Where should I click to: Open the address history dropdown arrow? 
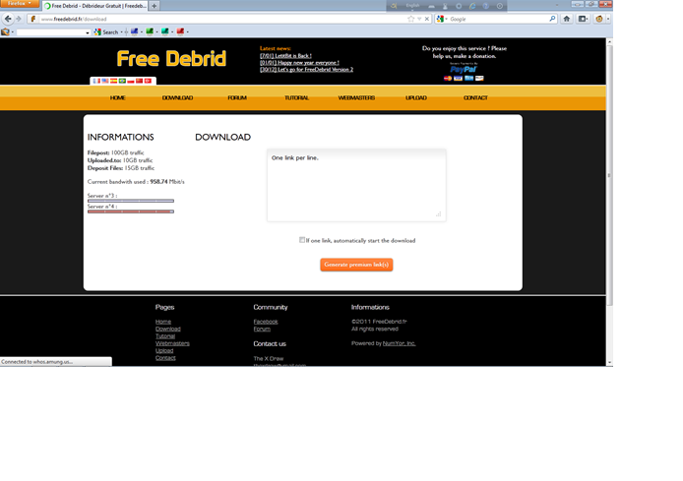[x=419, y=19]
